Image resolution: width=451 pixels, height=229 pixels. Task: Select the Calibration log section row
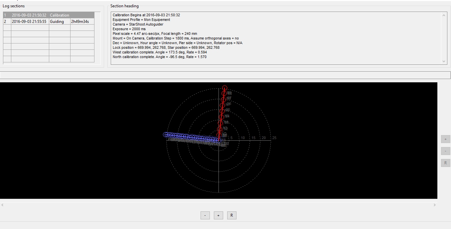click(x=49, y=15)
